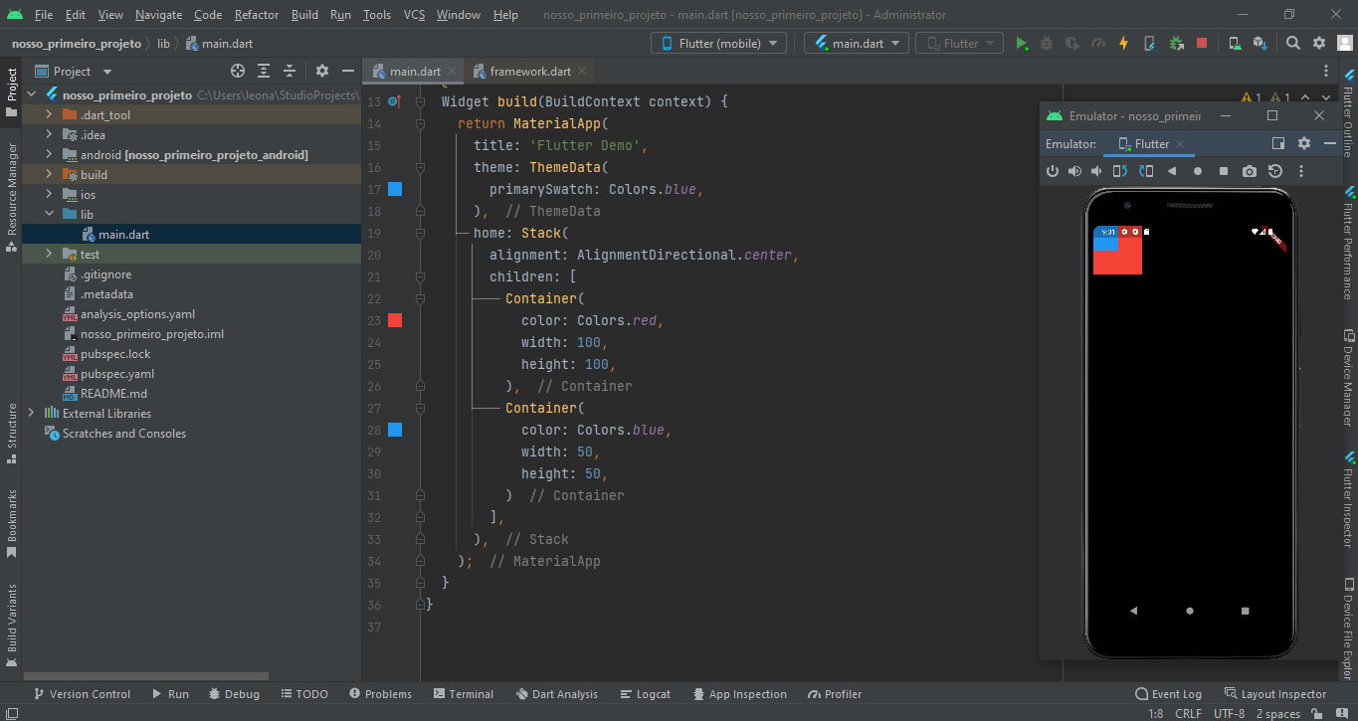Open Layout Inspector tool window
The height and width of the screenshot is (721, 1358).
pyautogui.click(x=1275, y=694)
